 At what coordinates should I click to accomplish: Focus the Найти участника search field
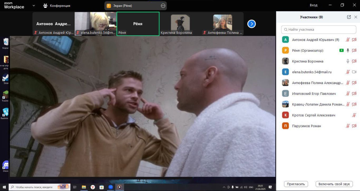[x=319, y=30]
